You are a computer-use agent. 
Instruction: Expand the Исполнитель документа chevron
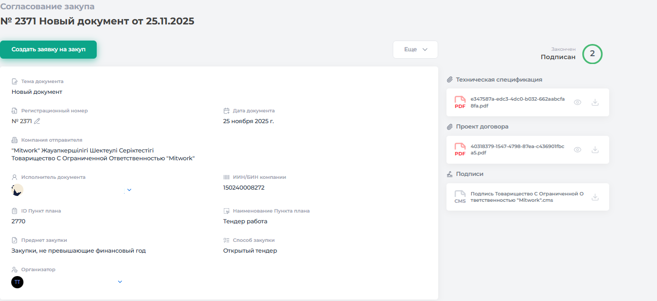[x=129, y=190]
